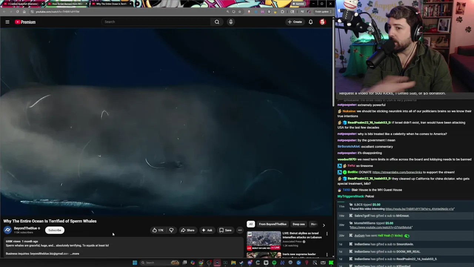Image resolution: width=474 pixels, height=267 pixels.
Task: Click the sperm whale video player
Action: [x=167, y=122]
